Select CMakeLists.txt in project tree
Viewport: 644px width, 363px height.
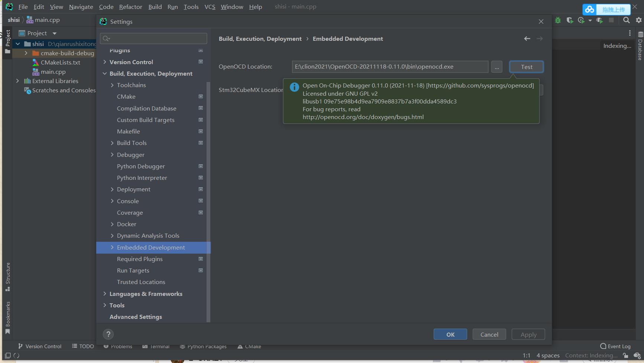60,62
